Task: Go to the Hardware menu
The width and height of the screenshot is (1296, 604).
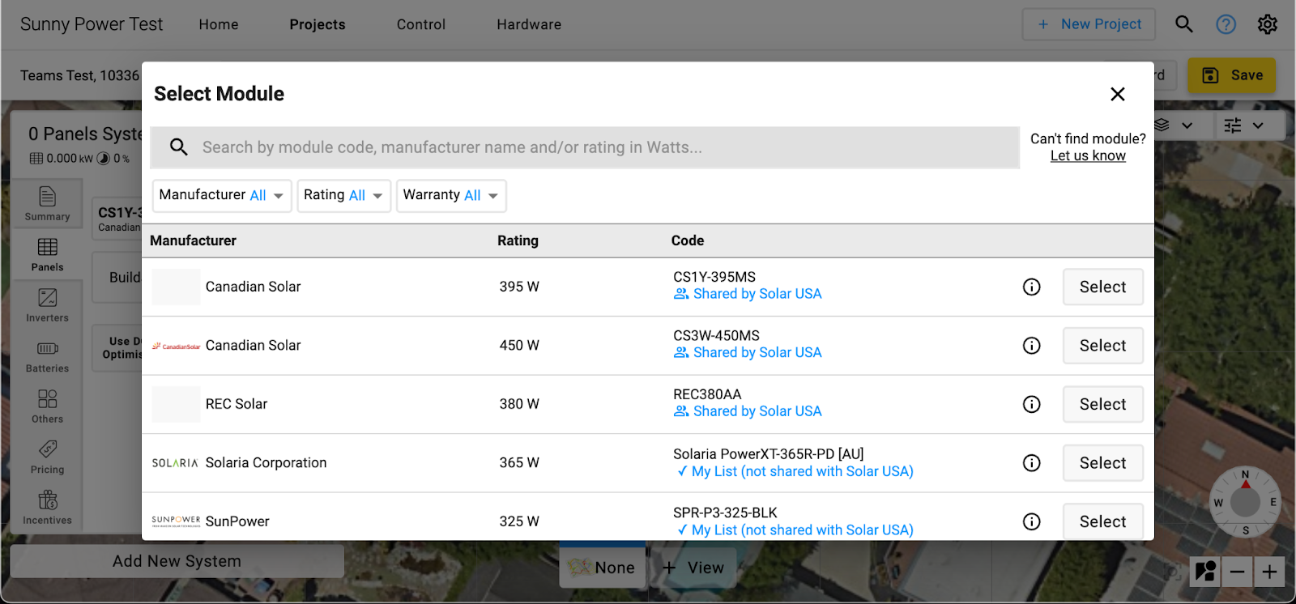Action: click(529, 24)
